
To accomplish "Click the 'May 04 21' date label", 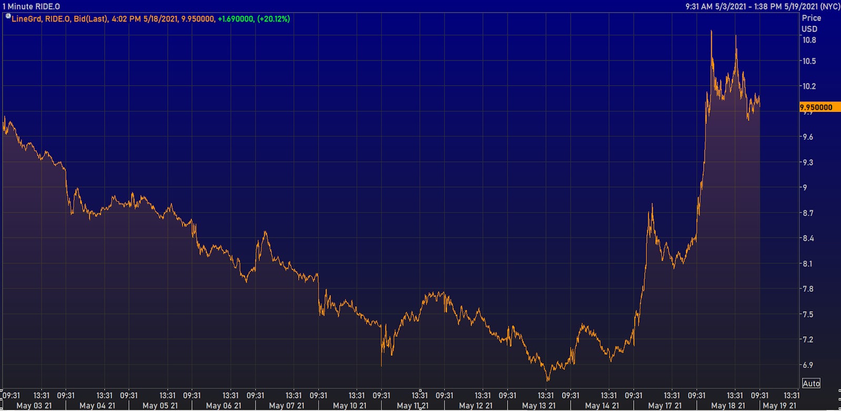I will point(97,406).
